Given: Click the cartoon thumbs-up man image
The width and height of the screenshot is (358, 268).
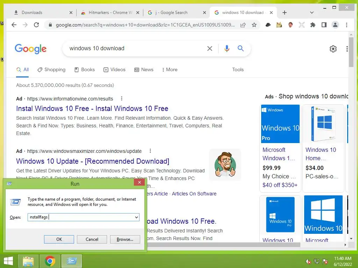Looking at the screenshot, I should 225,165.
